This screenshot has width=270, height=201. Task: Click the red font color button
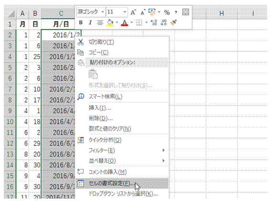124,23
